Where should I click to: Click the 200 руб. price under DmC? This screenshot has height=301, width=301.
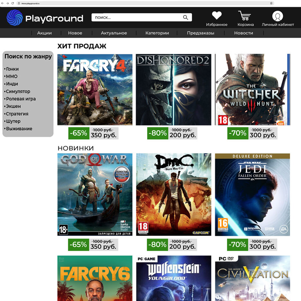pos(182,247)
